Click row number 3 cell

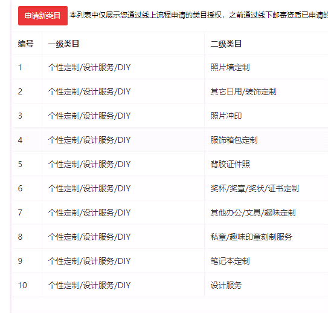[20, 116]
